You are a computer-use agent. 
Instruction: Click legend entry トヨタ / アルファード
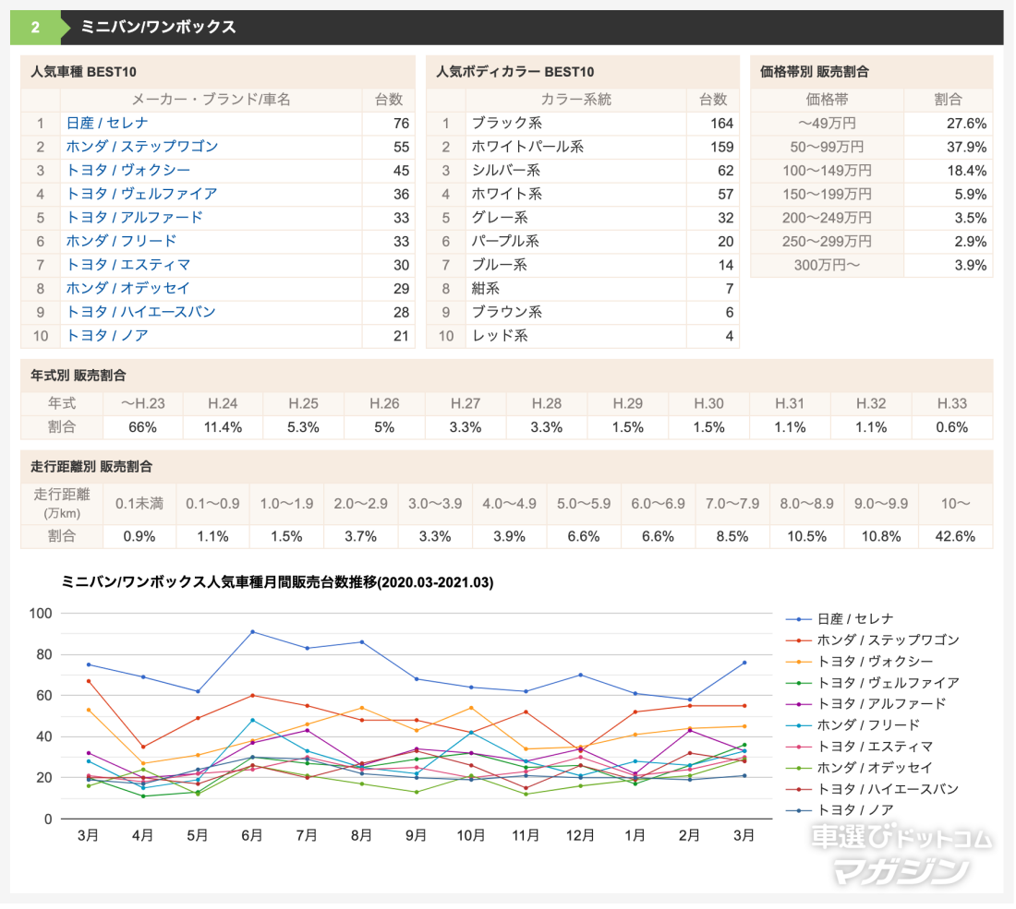(x=865, y=704)
